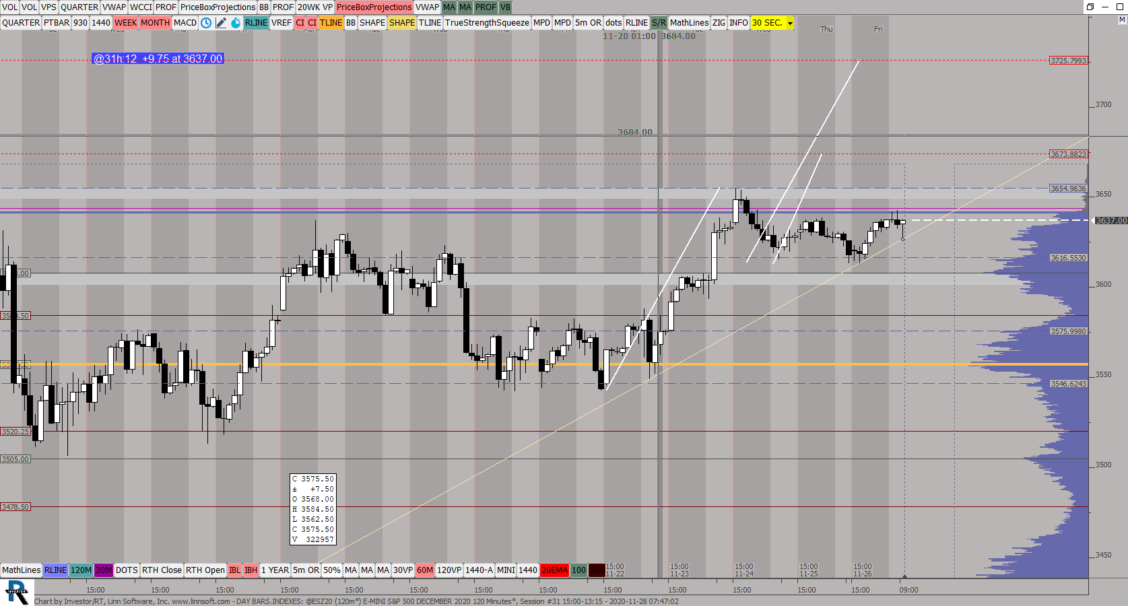Click the Investor/RT logo icon
The image size is (1128, 606).
17,593
